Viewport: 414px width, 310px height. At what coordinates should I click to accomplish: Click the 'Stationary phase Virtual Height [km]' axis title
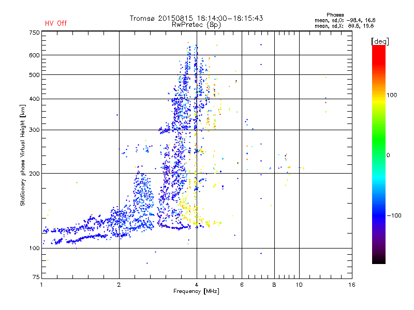(23, 155)
